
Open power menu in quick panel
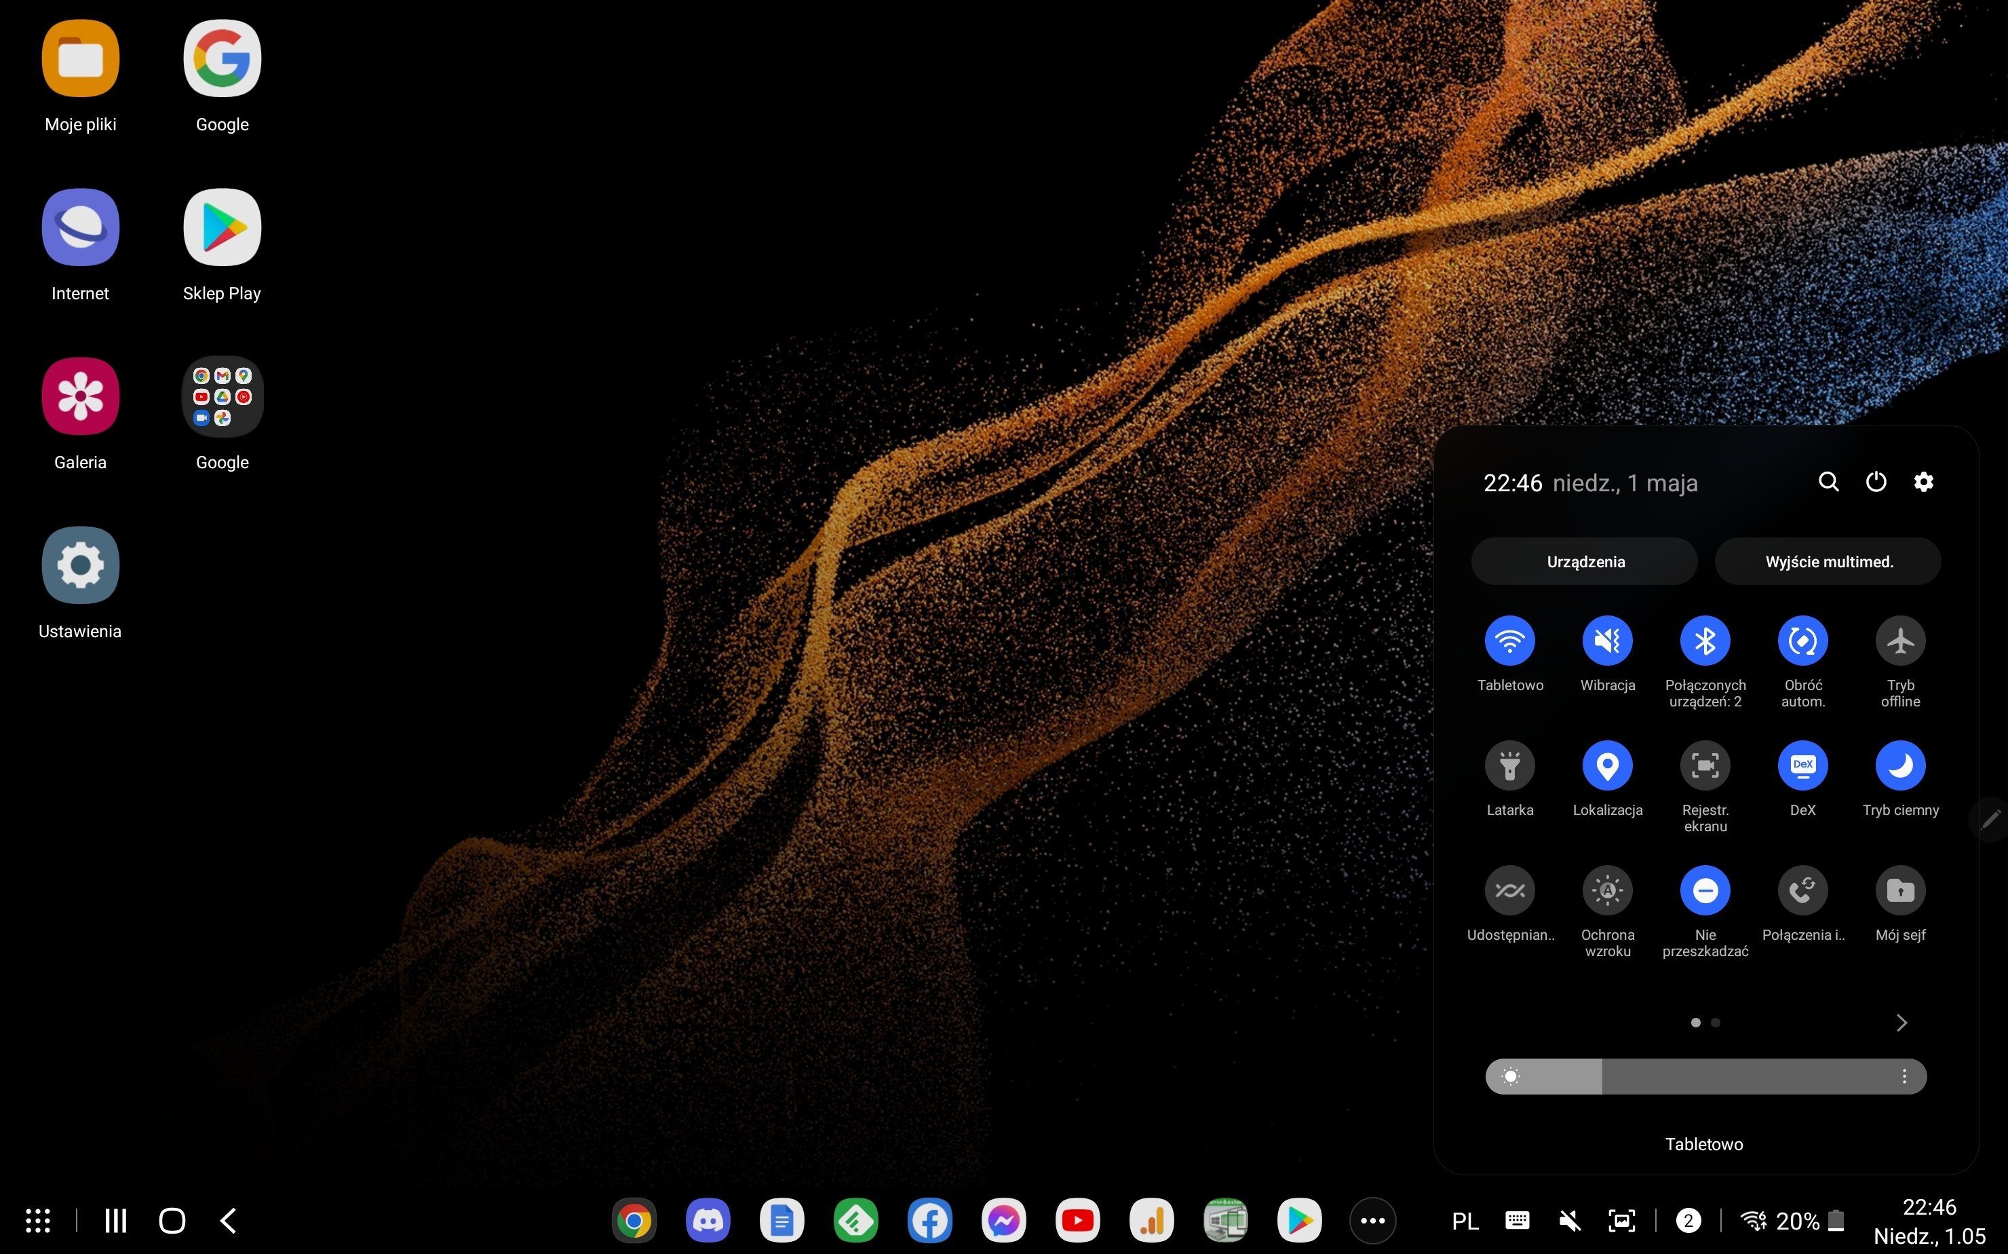1875,482
